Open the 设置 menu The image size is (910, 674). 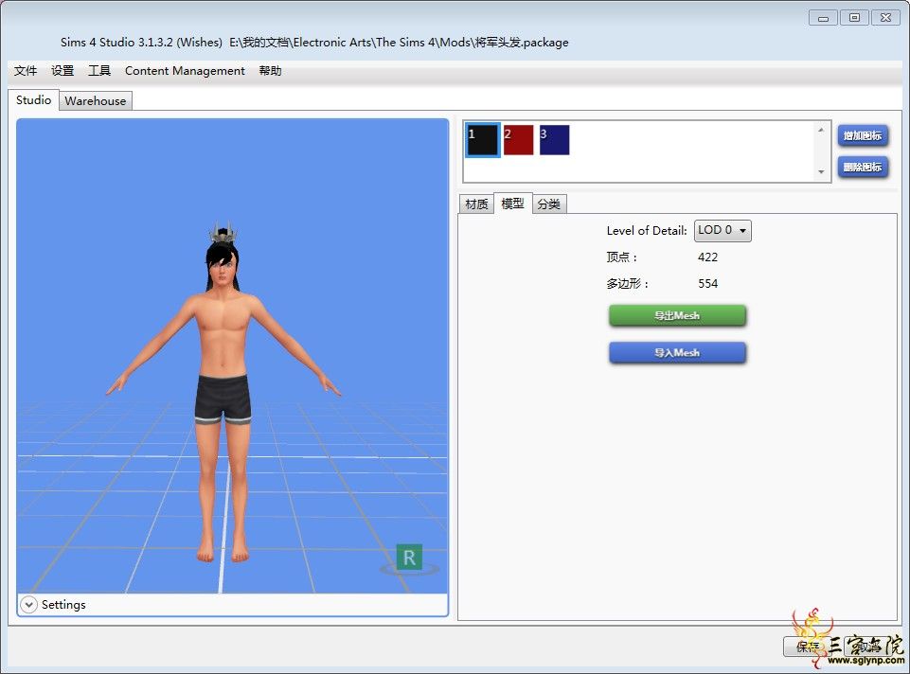[62, 71]
